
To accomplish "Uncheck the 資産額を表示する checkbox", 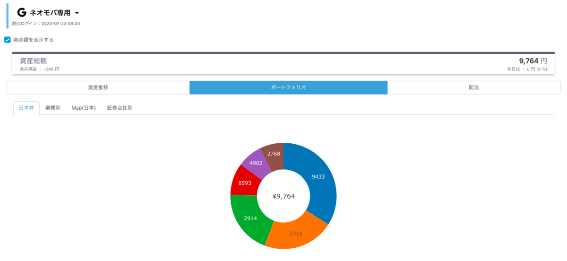I will (8, 40).
